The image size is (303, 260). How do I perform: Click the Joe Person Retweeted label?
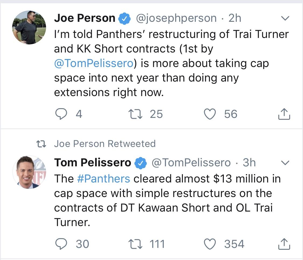tap(105, 144)
